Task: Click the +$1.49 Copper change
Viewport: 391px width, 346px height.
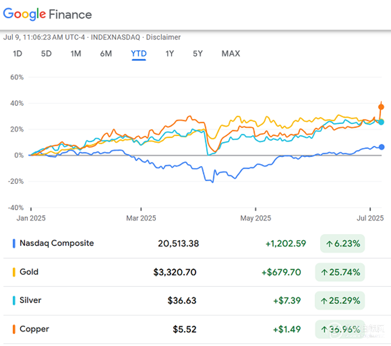Action: 287,329
